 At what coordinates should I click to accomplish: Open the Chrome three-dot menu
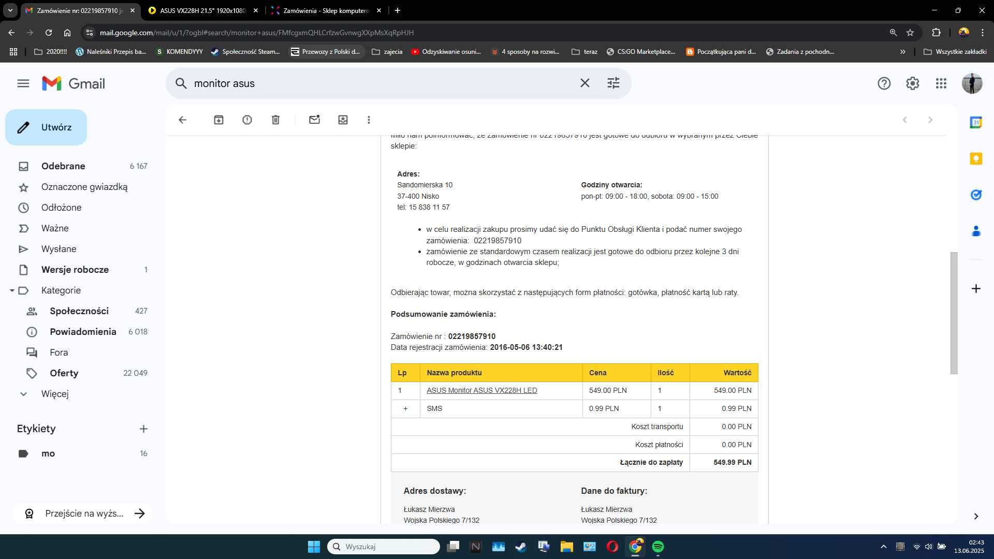[x=982, y=33]
